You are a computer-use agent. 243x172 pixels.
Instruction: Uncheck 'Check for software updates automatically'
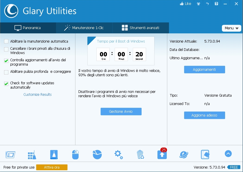click(6, 84)
